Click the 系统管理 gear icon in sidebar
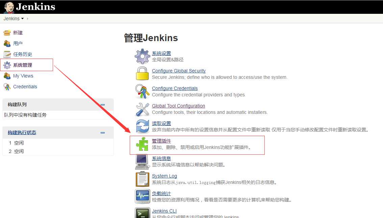Viewport: 383px width, 218px height. pos(7,65)
